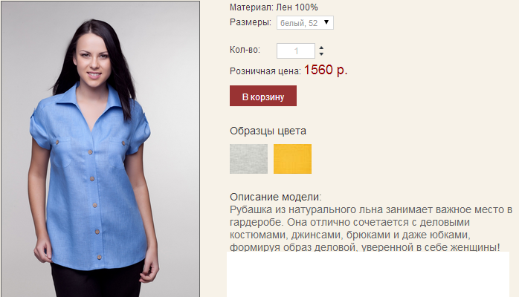Viewport: 519px width, 297px height.
Task: Select the gray color sample swatch
Action: click(248, 159)
